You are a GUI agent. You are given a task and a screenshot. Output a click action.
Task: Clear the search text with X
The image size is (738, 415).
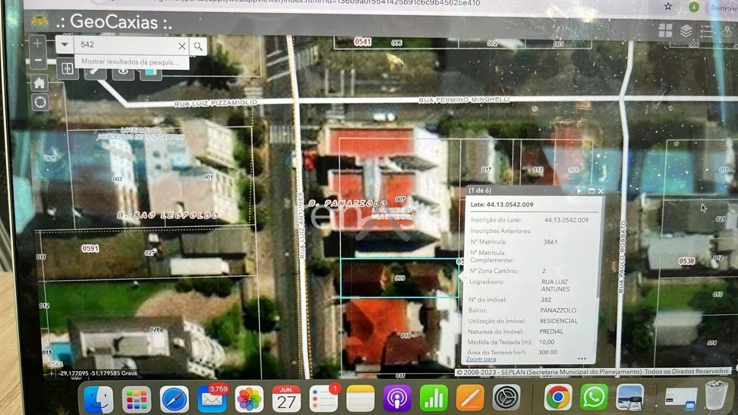point(182,46)
